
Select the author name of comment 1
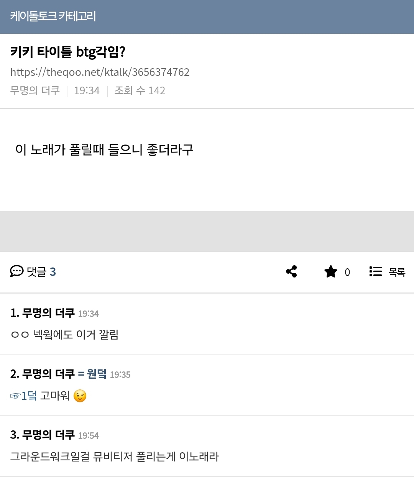click(48, 313)
